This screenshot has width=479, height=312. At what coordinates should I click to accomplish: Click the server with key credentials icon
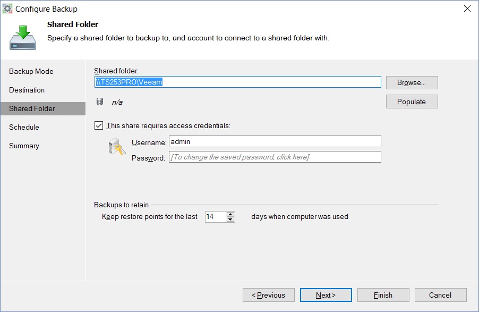[x=117, y=147]
